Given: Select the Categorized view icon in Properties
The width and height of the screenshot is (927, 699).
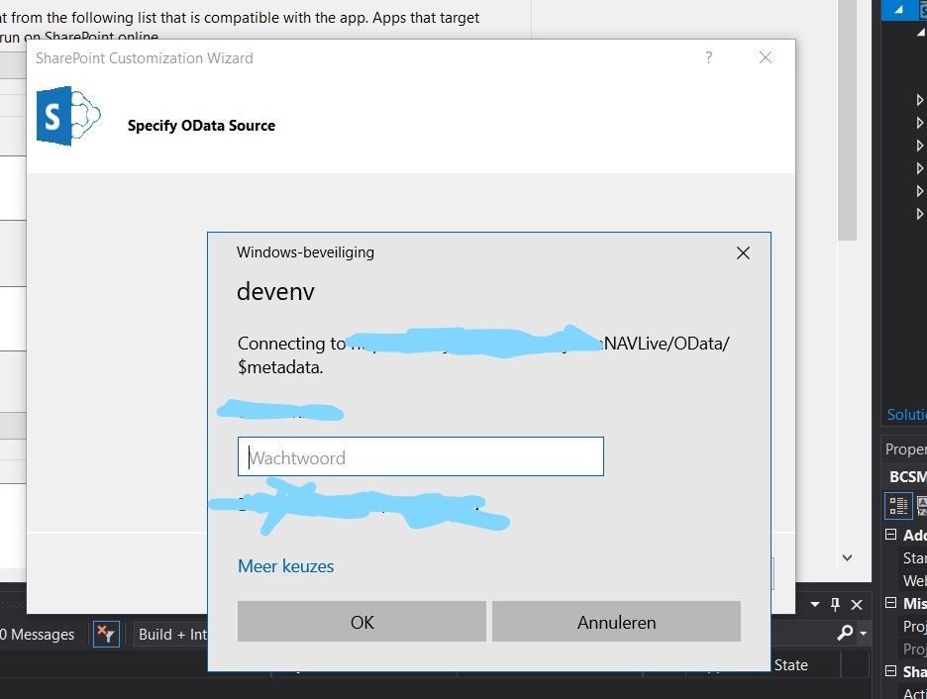Looking at the screenshot, I should tap(898, 506).
